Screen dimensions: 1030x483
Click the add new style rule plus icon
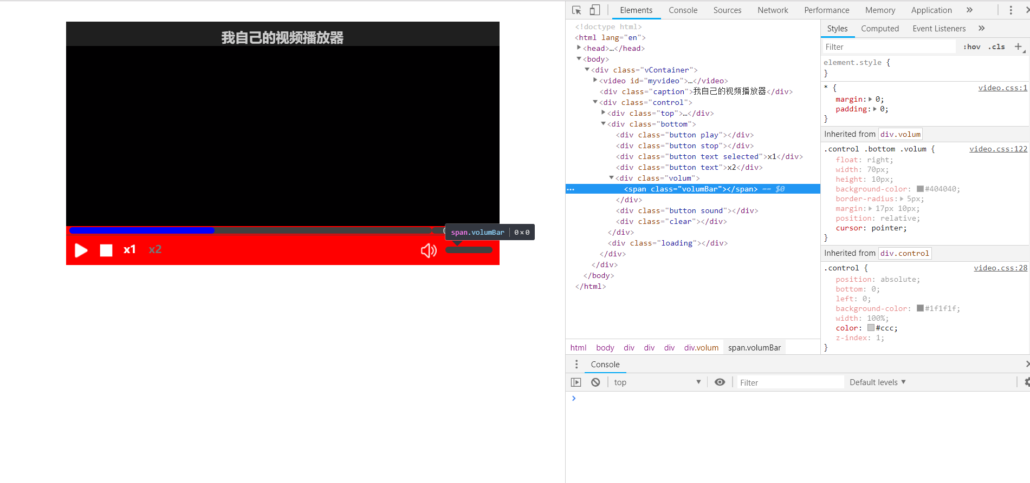coord(1018,47)
